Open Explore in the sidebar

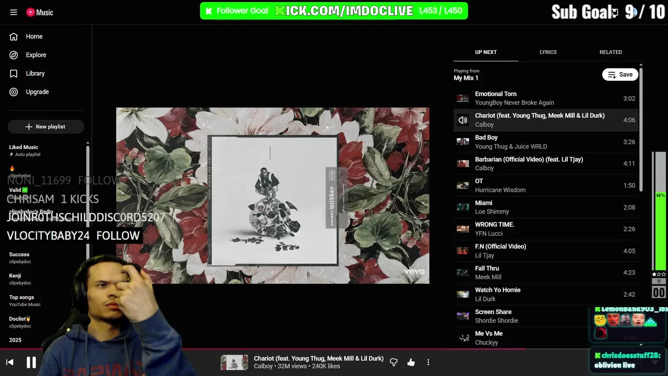click(x=36, y=55)
